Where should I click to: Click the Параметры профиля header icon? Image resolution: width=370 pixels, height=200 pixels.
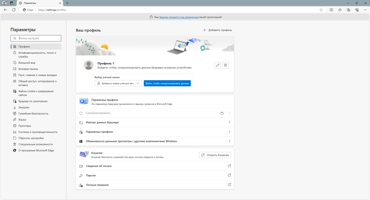(84, 101)
